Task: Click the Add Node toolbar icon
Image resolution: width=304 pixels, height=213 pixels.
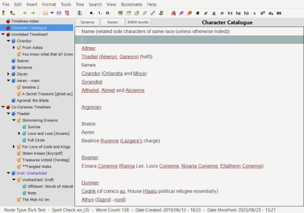Action: tap(3, 13)
